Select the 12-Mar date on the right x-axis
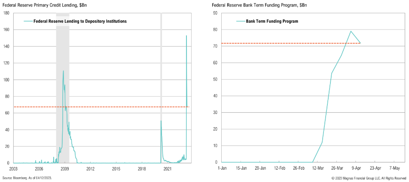 coord(319,168)
